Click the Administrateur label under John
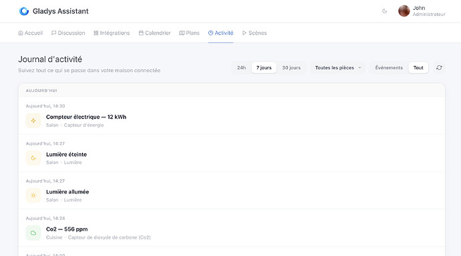461x256 pixels. (429, 15)
